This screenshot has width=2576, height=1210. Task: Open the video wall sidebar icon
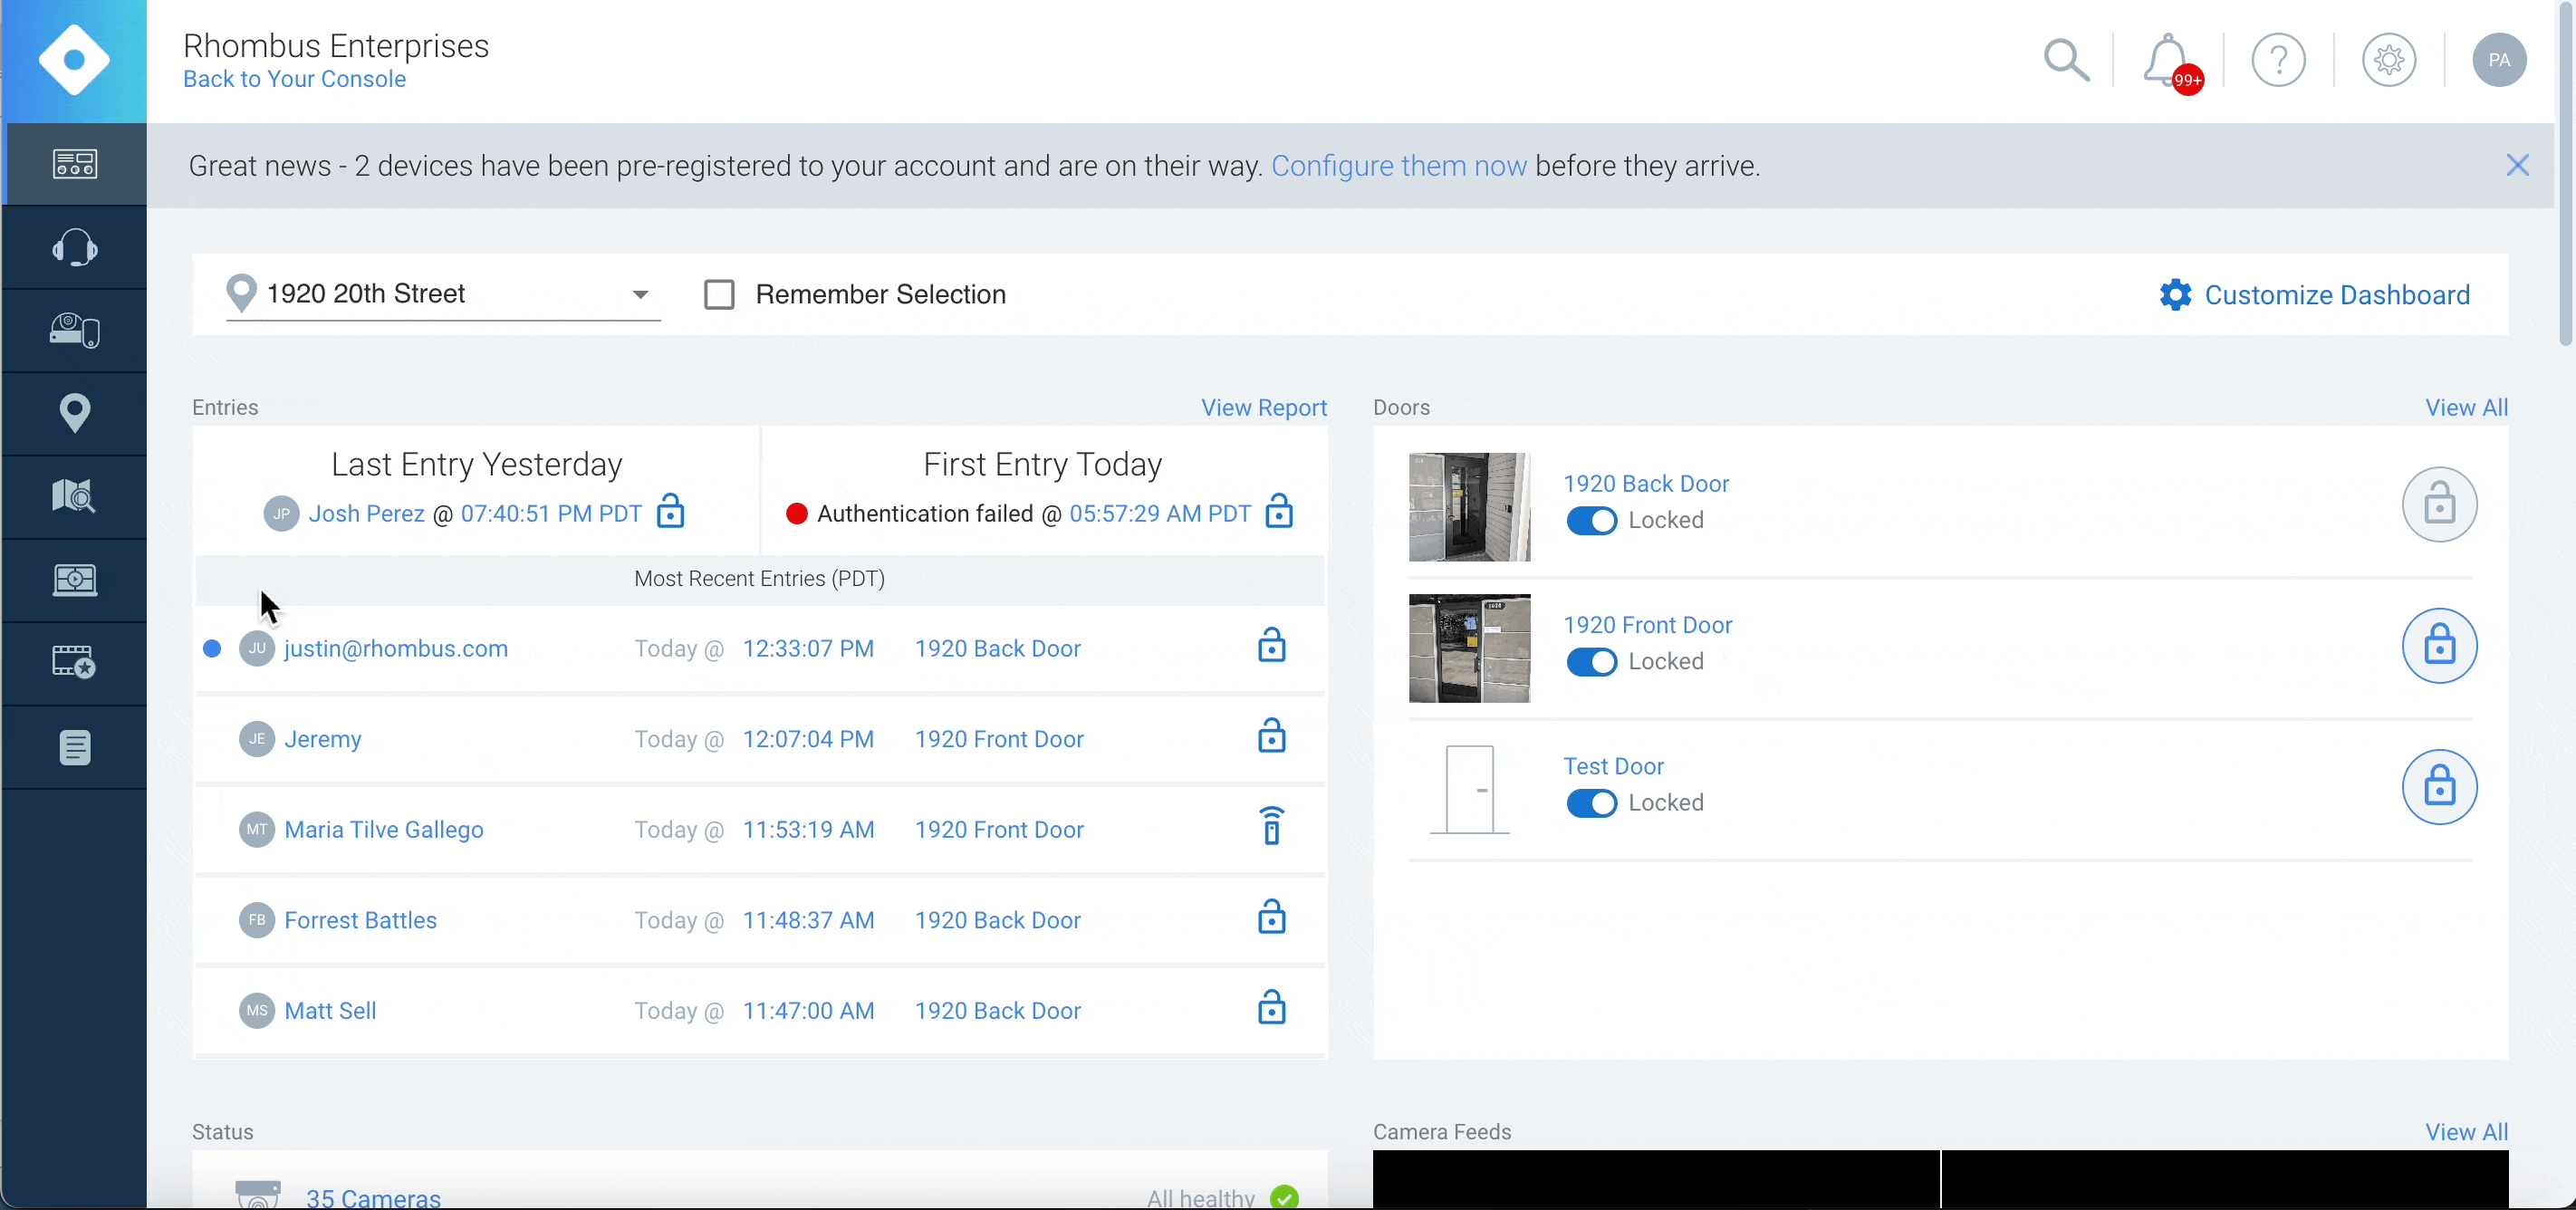(74, 578)
